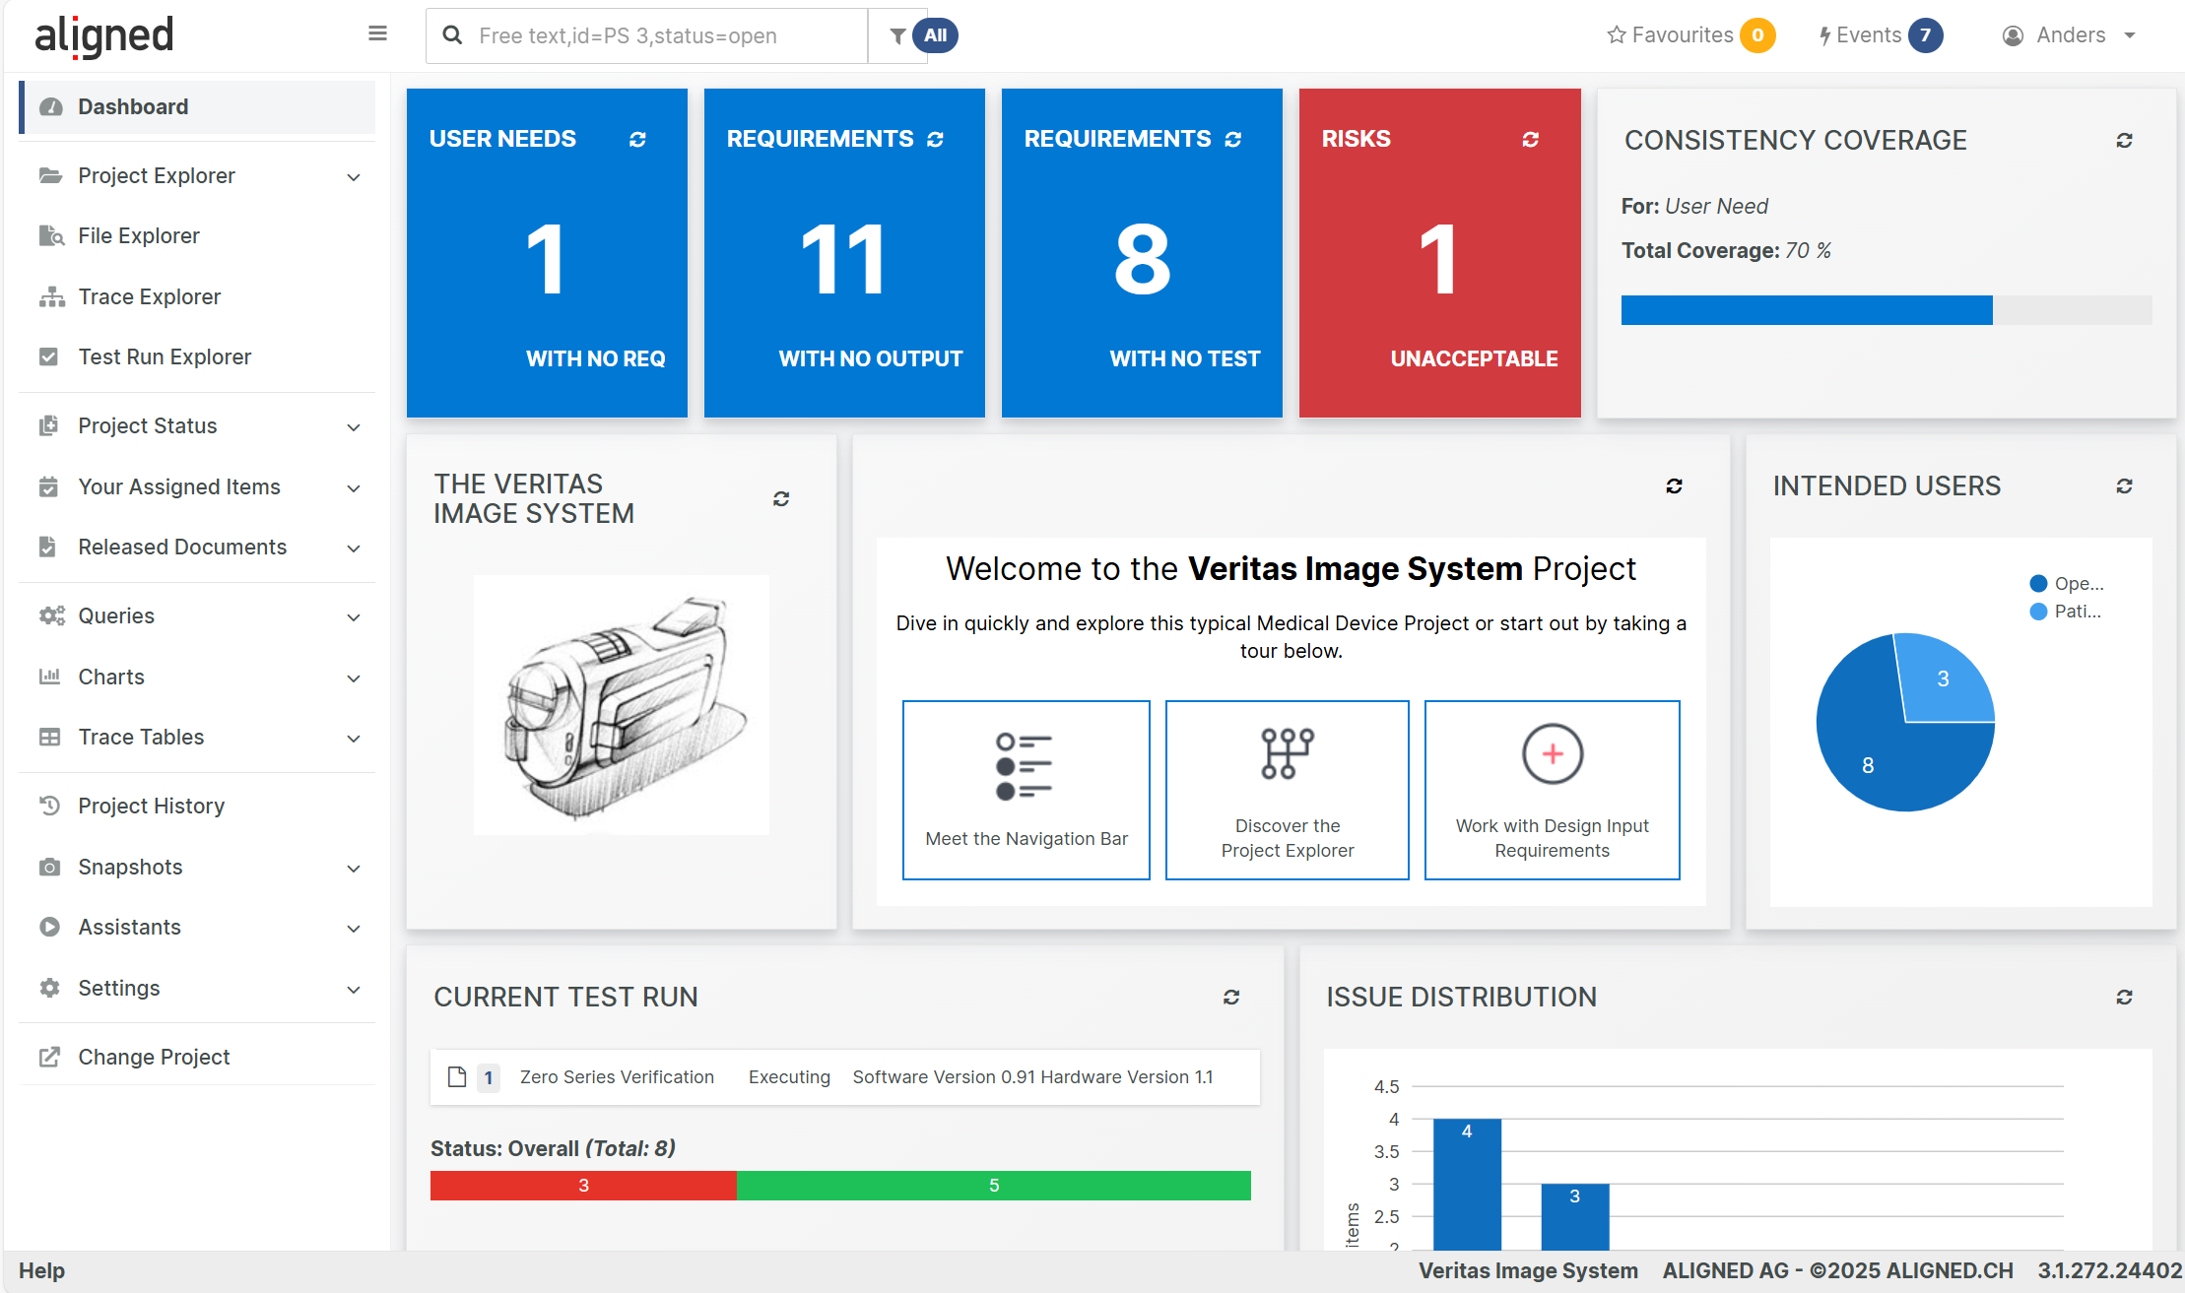The width and height of the screenshot is (2185, 1293).
Task: Refresh the User Needs tile
Action: click(637, 140)
